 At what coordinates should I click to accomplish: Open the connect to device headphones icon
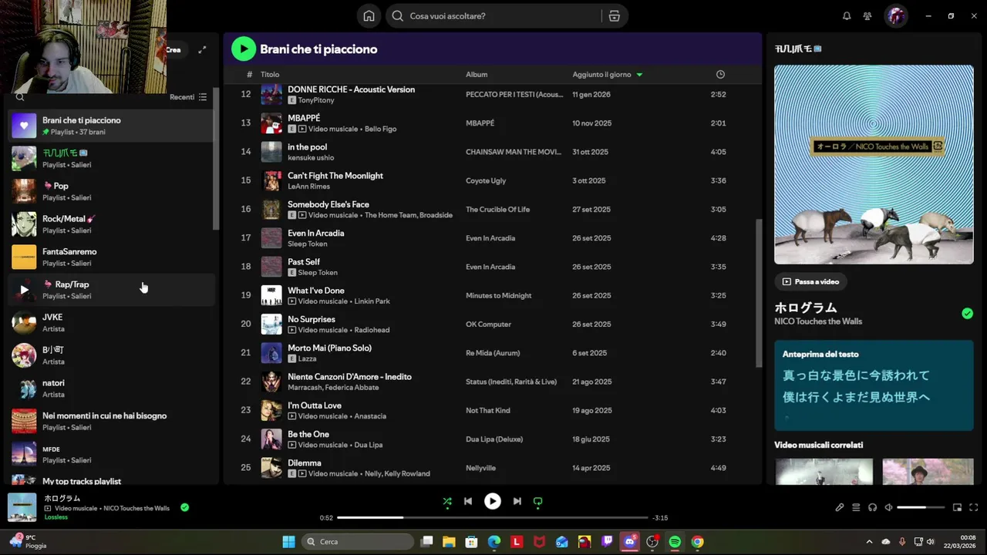coord(872,507)
